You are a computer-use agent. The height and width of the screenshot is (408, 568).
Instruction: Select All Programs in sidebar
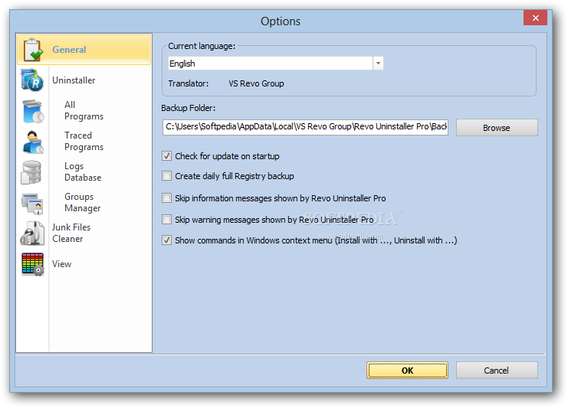click(x=84, y=111)
